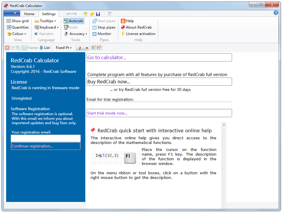Click the Buy RedCrab now button
The width and height of the screenshot is (283, 213).
click(x=159, y=82)
